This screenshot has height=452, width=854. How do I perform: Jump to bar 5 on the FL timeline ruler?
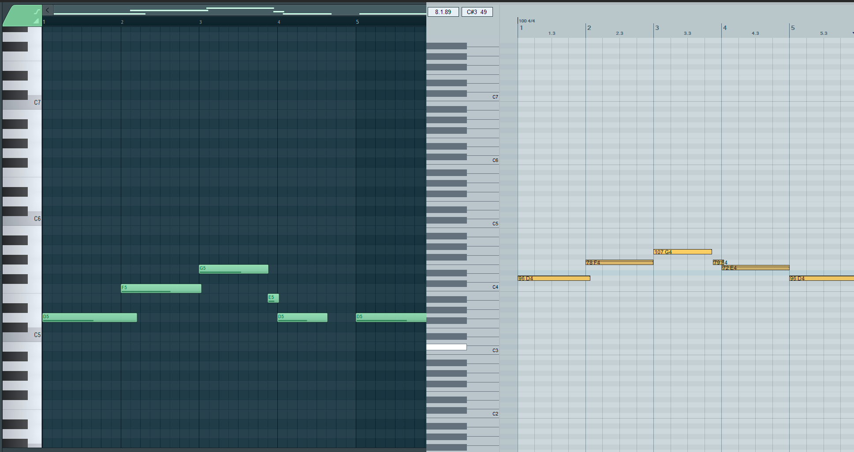click(358, 22)
